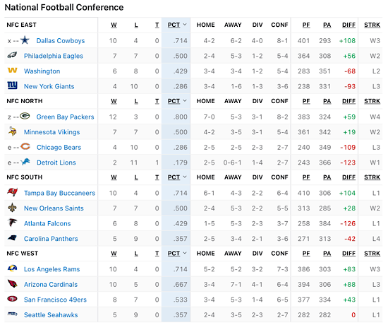Open the Los Angeles Rams team link
Image resolution: width=388 pixels, height=325 pixels.
tap(52, 269)
